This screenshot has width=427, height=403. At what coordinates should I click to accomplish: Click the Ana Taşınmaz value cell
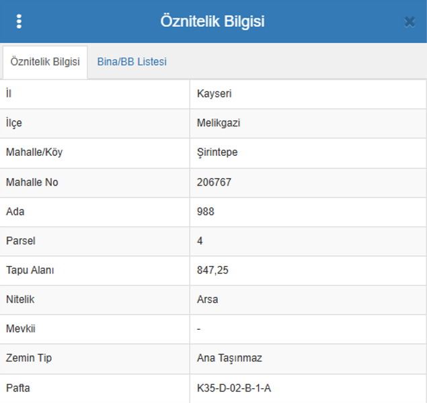click(229, 359)
